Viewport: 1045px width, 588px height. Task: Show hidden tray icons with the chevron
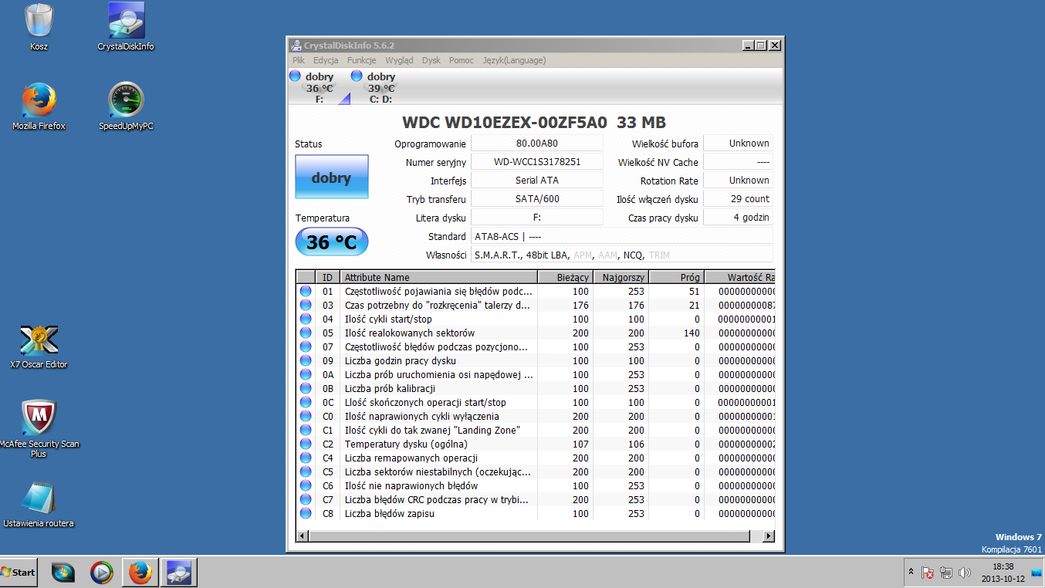[x=911, y=573]
